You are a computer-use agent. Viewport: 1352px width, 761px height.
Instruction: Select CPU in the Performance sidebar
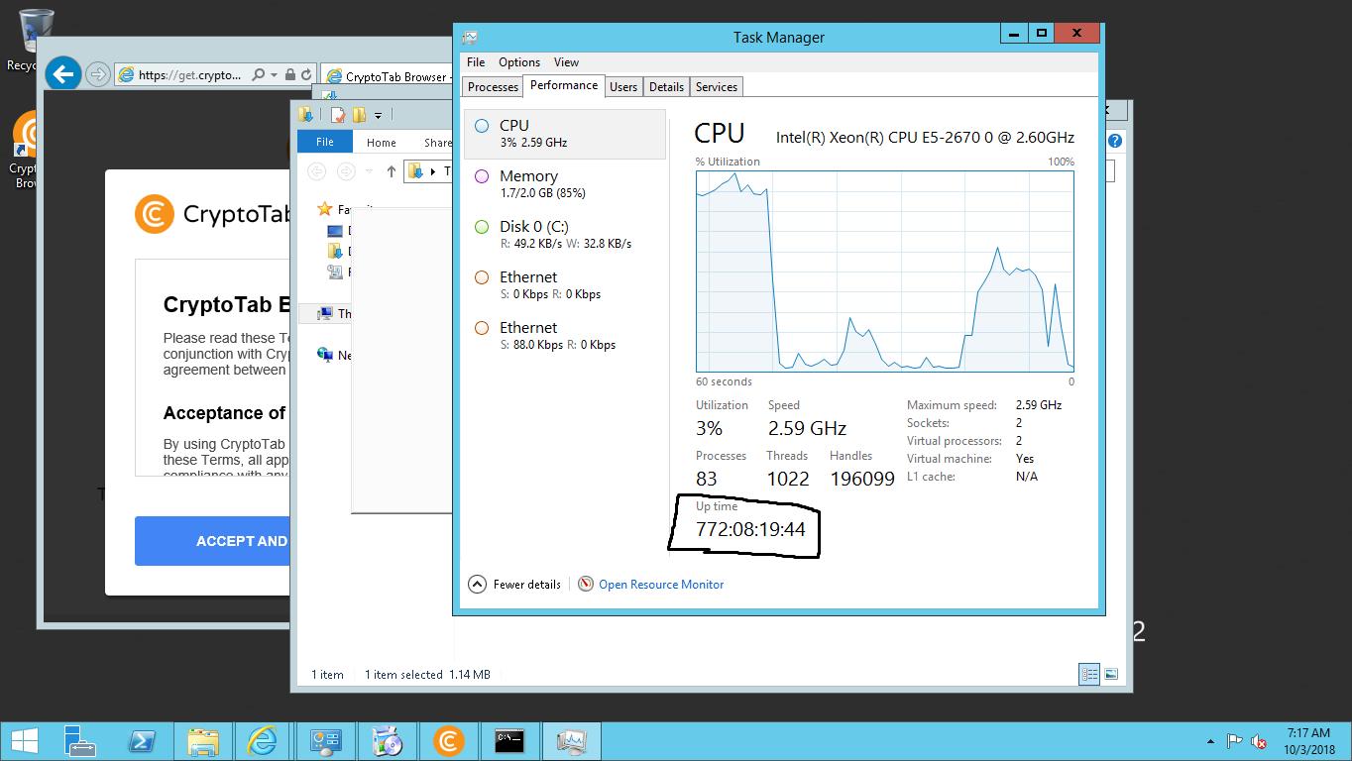565,134
